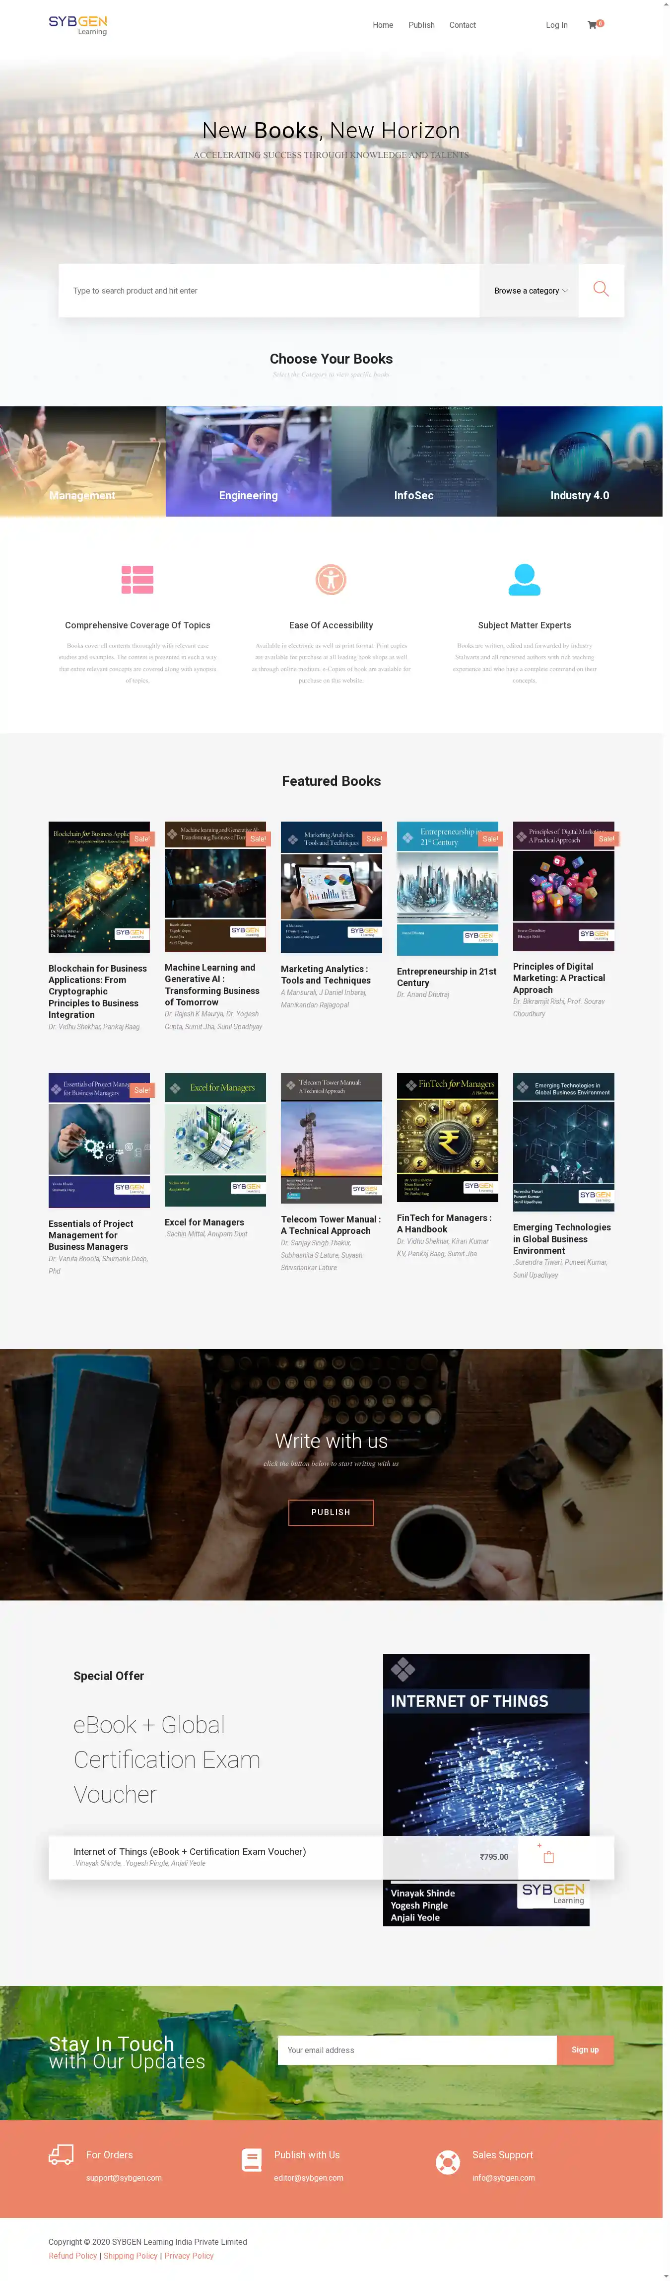Click the Sign up button
The height and width of the screenshot is (2281, 670).
tap(584, 2049)
